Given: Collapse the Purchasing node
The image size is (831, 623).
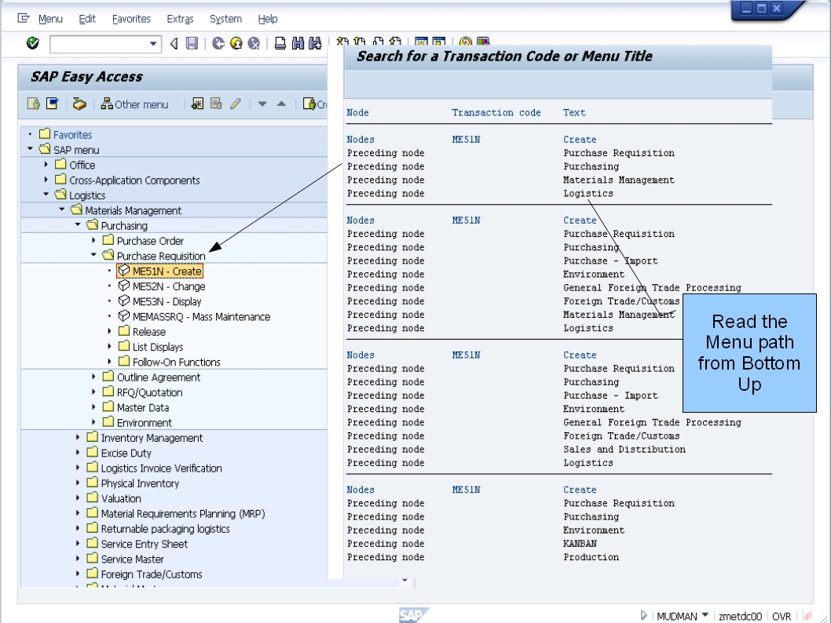Looking at the screenshot, I should (x=78, y=224).
